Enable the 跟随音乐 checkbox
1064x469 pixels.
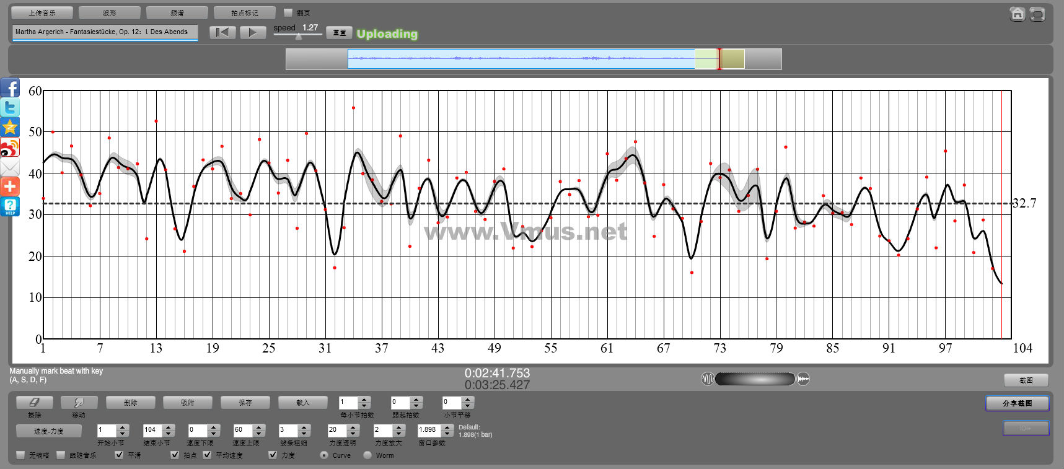click(x=61, y=455)
